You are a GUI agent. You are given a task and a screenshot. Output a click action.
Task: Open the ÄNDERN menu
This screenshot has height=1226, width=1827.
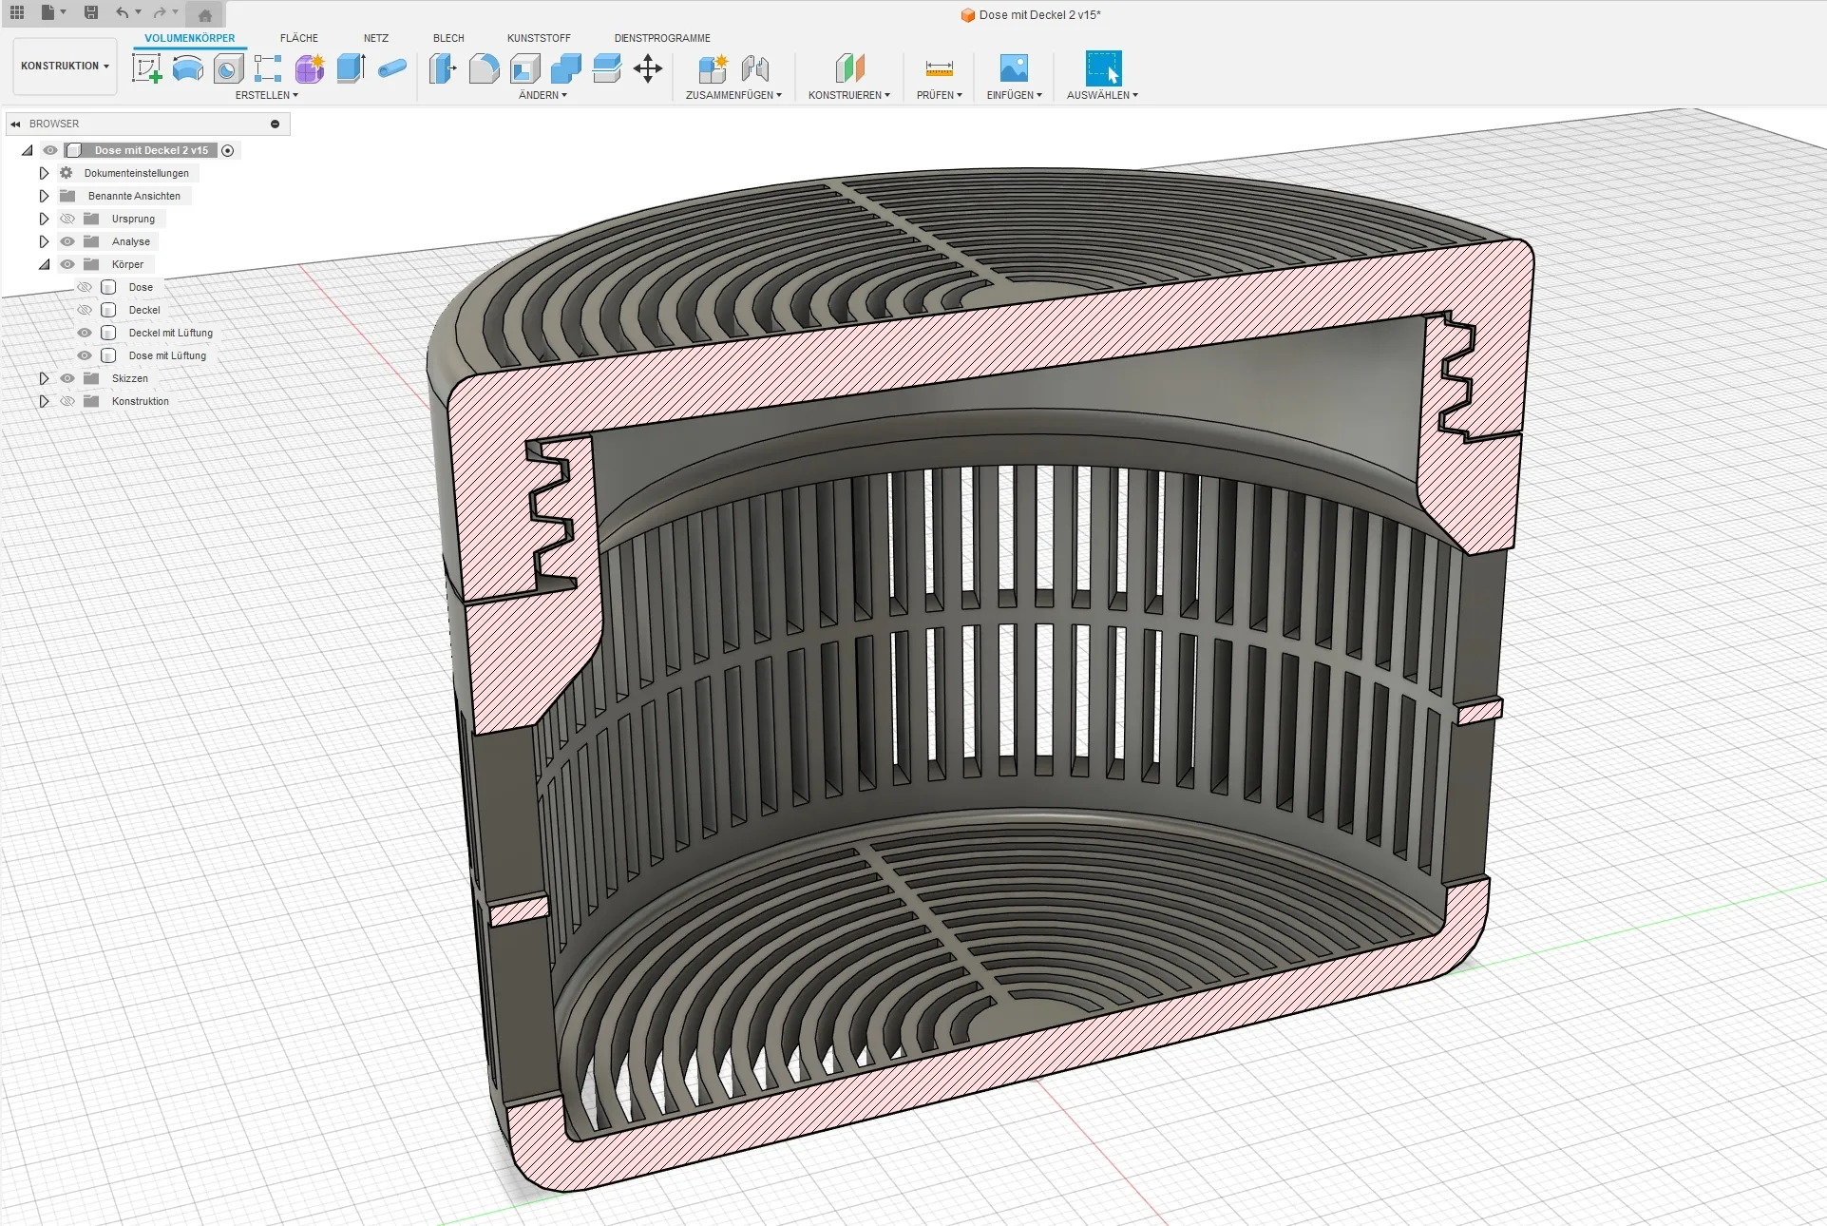[542, 95]
